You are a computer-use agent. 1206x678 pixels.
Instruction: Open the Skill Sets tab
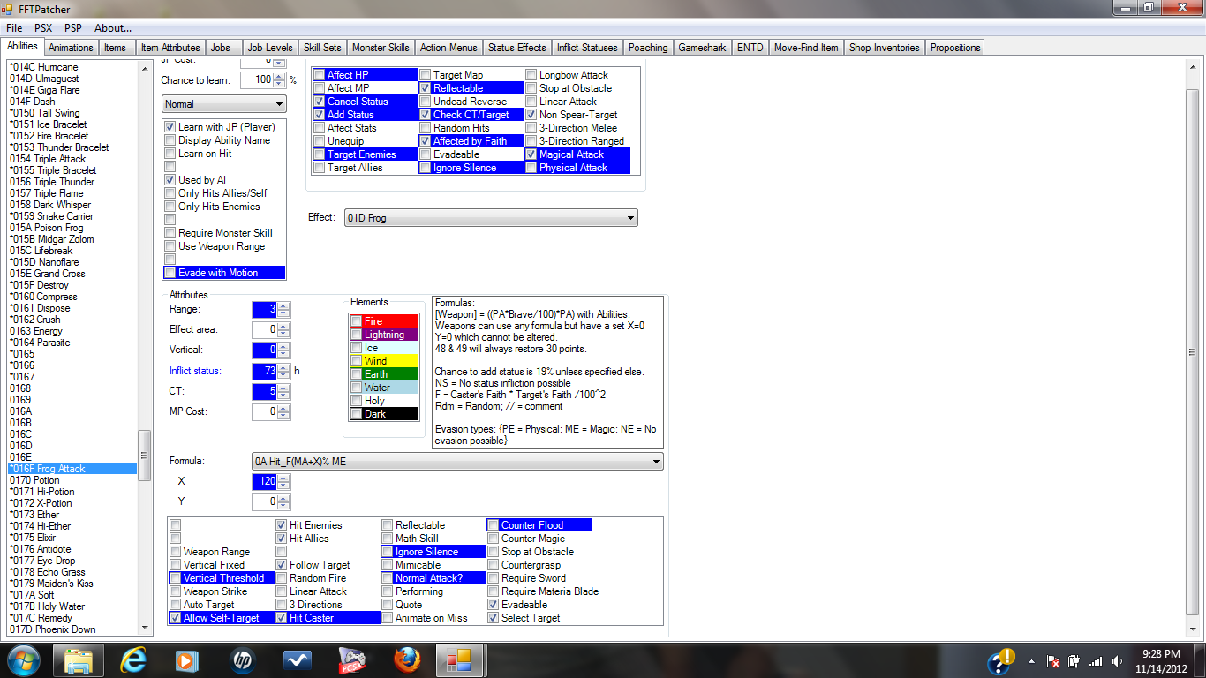click(322, 48)
